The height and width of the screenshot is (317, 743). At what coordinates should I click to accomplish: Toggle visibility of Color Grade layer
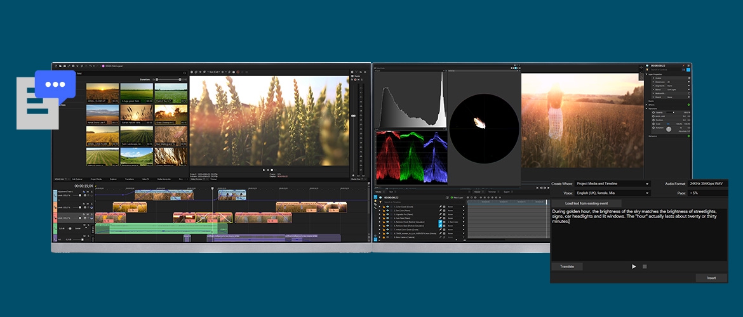(386, 207)
